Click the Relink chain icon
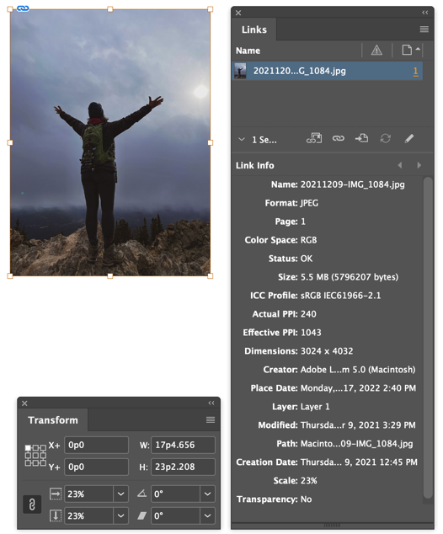Screen dimensions: 443x534 (x=338, y=138)
